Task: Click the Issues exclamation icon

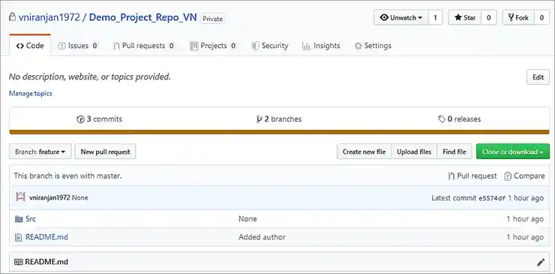Action: pos(61,46)
